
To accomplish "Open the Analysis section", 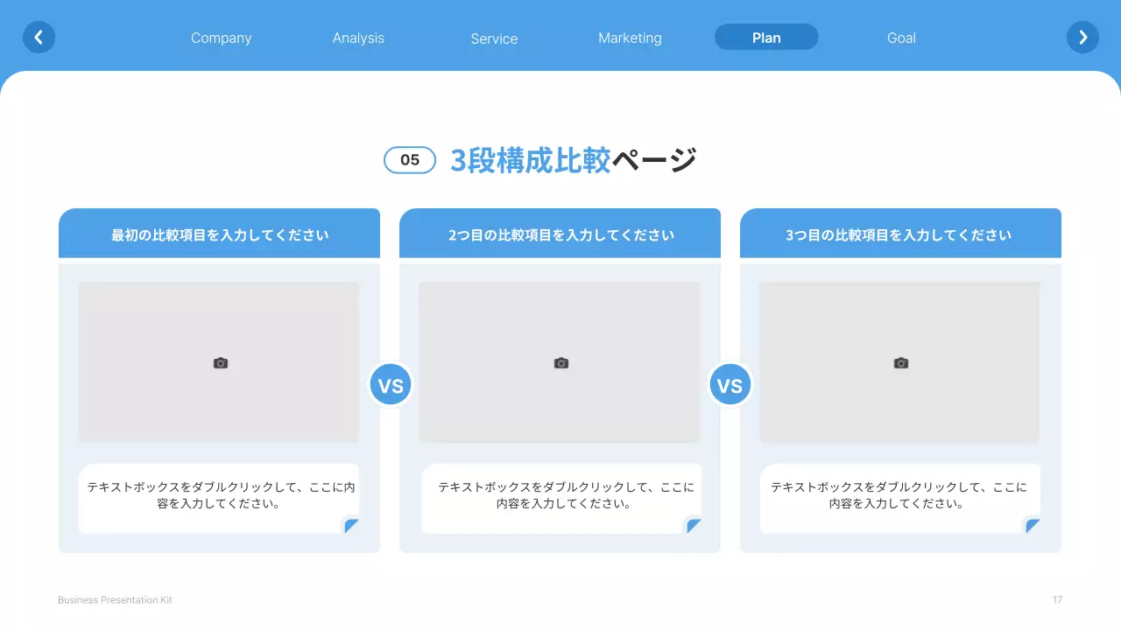I will (358, 38).
